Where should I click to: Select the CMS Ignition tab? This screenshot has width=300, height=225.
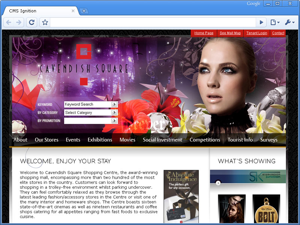40,11
